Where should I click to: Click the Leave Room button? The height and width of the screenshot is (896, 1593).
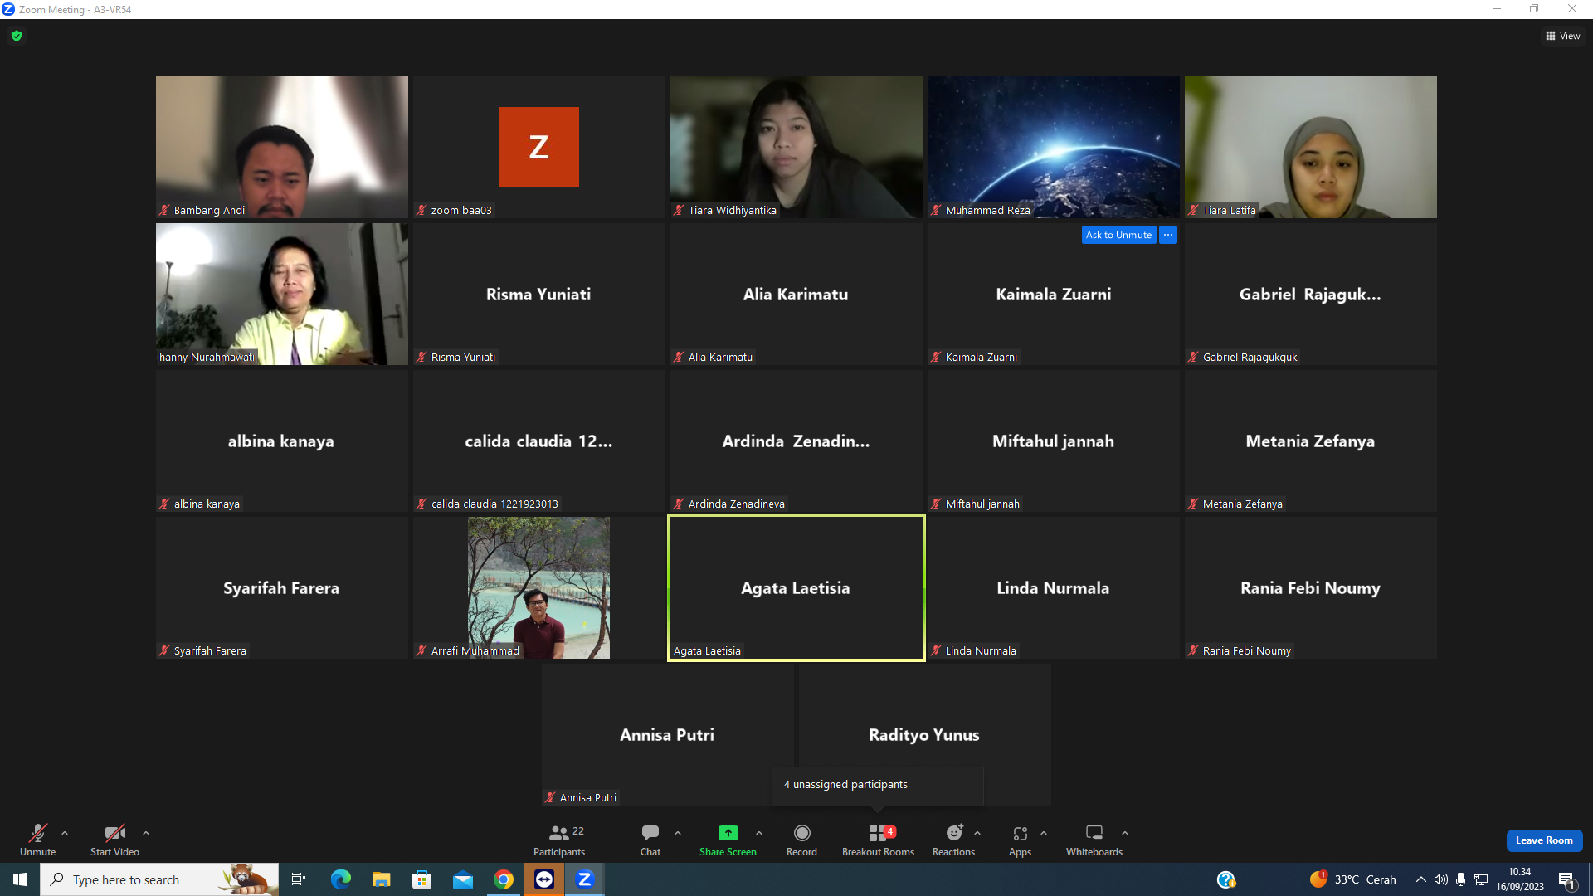click(1544, 840)
